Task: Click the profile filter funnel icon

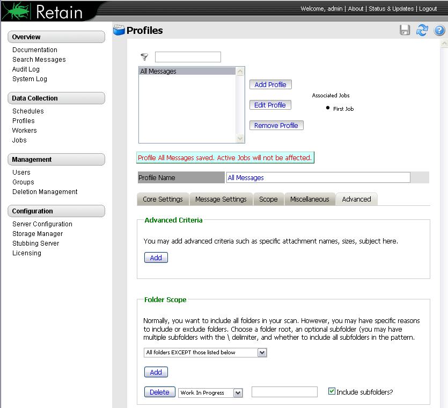Action: click(x=144, y=56)
